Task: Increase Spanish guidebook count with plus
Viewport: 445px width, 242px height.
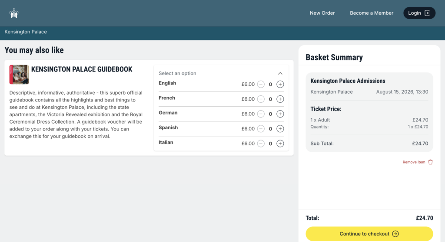Action: [x=280, y=129]
